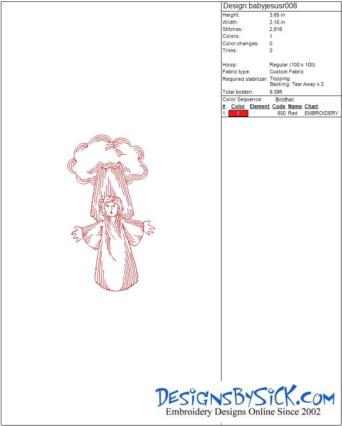Viewport: 342px width, 426px height.
Task: Click the # column header
Action: tap(224, 106)
